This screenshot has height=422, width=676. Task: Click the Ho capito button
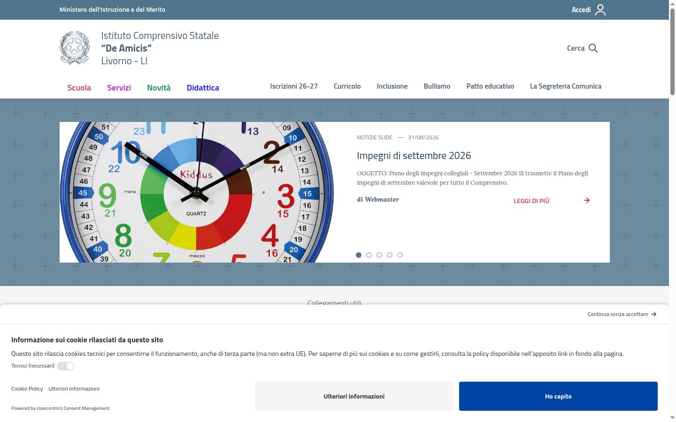click(x=558, y=396)
